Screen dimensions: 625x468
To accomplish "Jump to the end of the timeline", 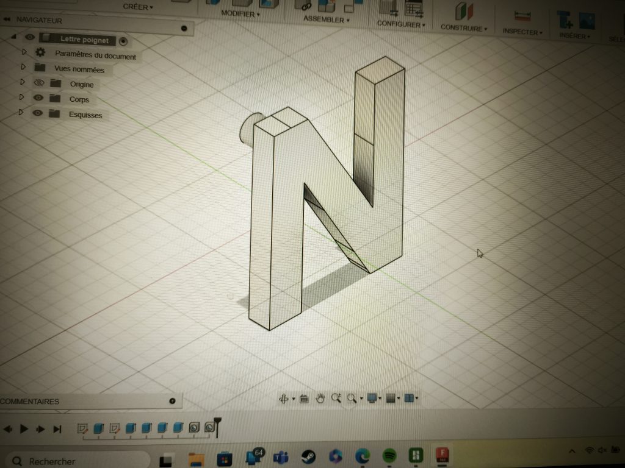I will tap(57, 429).
